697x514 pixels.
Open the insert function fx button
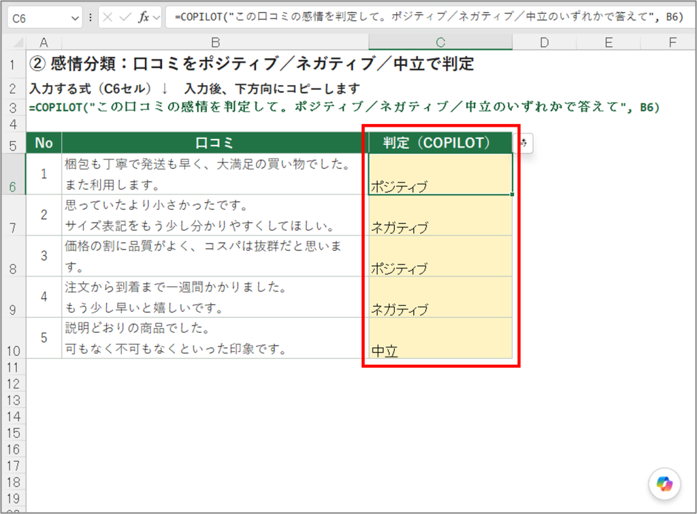[143, 17]
